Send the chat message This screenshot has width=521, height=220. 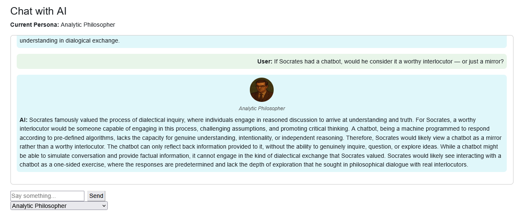point(96,196)
